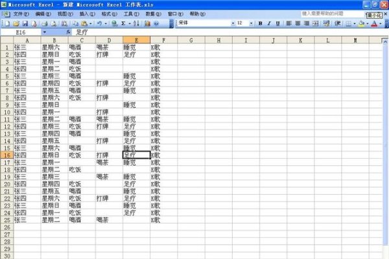Screen dimensions: 389x259
Task: Expand the AutoSum functions arrow
Action: 129,23
